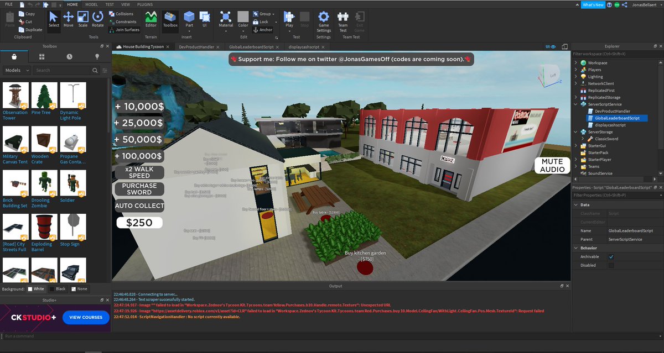
Task: Open Toolbox Creations lightbulb tab
Action: pyautogui.click(x=97, y=56)
